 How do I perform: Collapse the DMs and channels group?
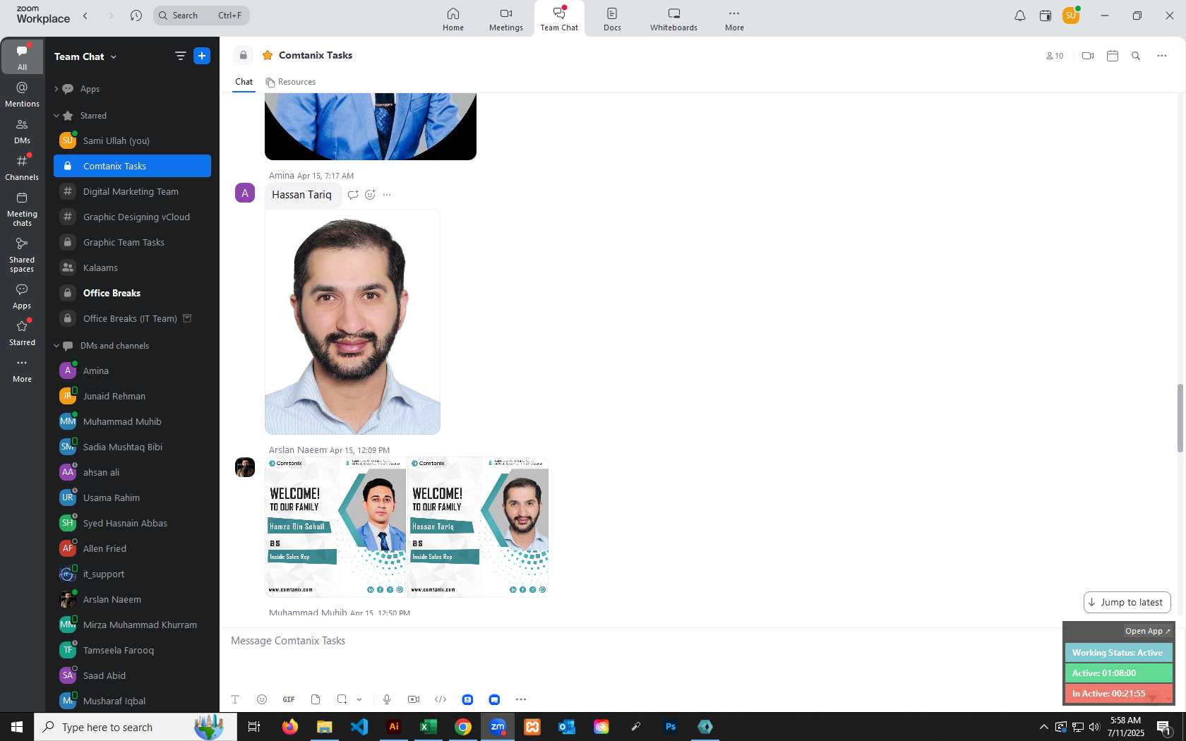coord(56,346)
